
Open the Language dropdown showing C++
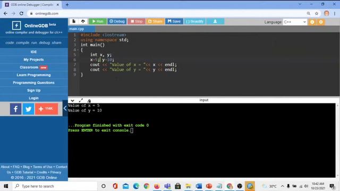click(295, 22)
